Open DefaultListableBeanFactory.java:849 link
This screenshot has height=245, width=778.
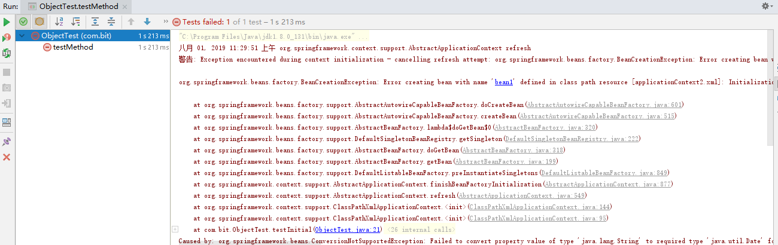pyautogui.click(x=604, y=173)
